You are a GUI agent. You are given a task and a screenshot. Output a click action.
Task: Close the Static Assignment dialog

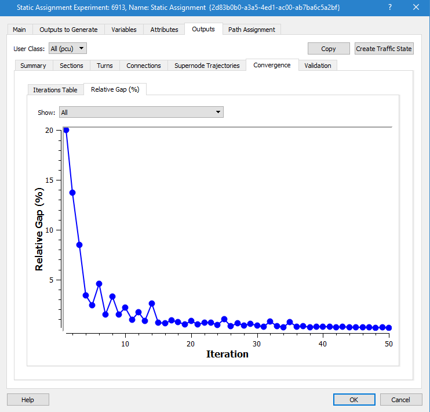415,7
